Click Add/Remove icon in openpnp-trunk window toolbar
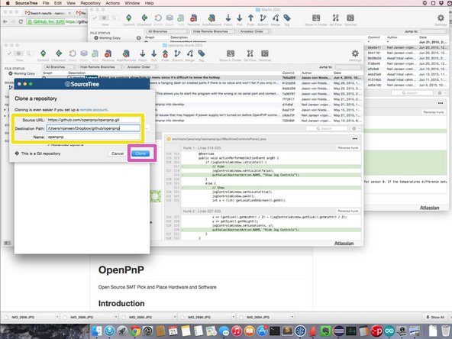452x339 pixels. [126, 53]
